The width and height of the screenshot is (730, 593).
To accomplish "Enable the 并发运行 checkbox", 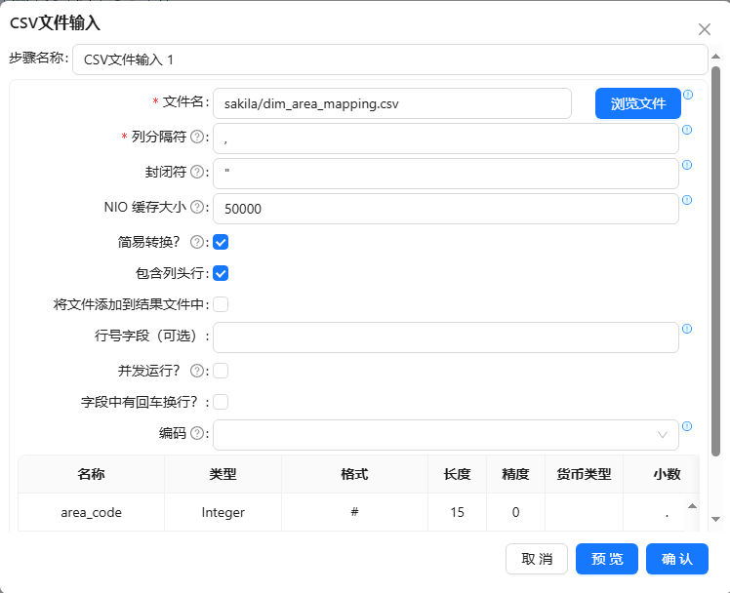I will pos(221,371).
